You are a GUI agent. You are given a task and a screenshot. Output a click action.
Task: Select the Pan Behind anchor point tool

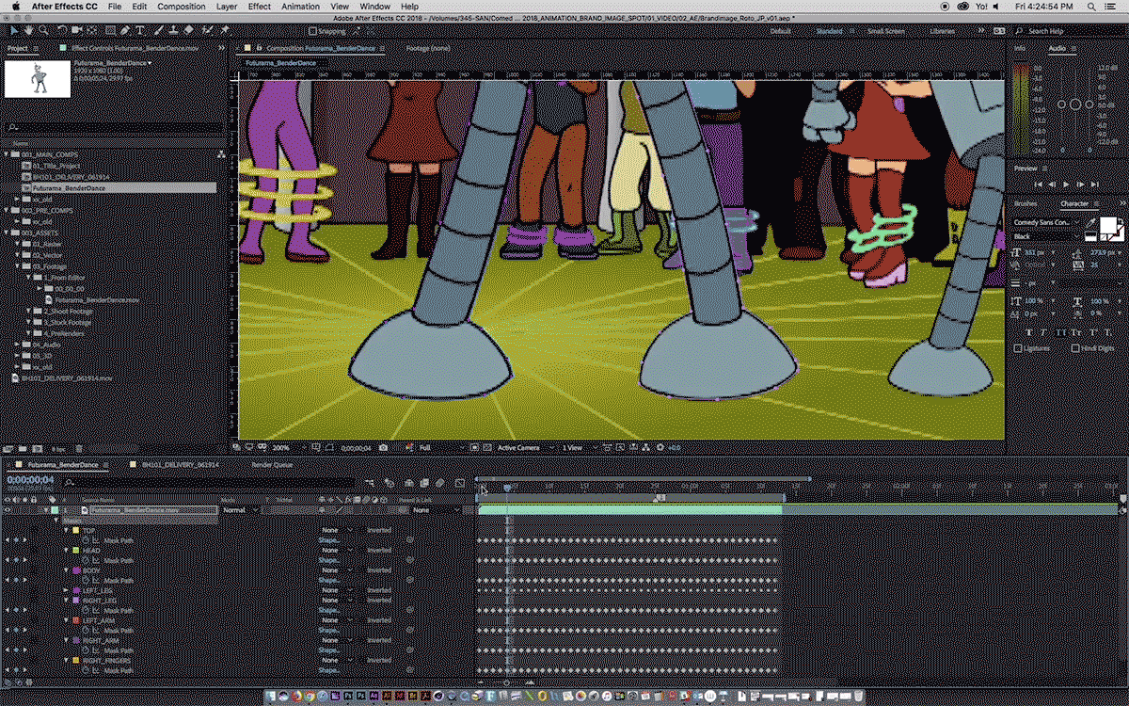[91, 31]
